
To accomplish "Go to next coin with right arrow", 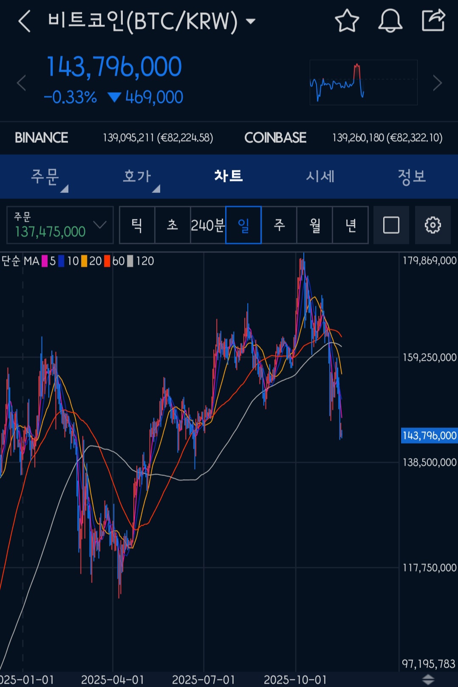I will (x=437, y=83).
